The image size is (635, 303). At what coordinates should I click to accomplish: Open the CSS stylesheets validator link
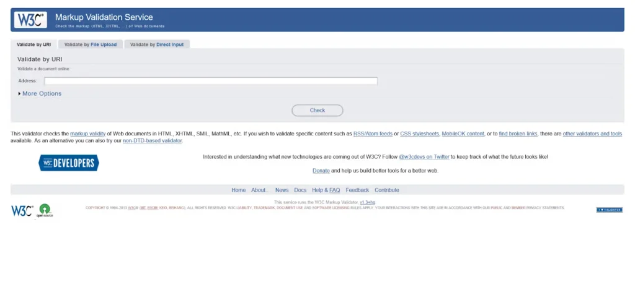click(x=420, y=134)
